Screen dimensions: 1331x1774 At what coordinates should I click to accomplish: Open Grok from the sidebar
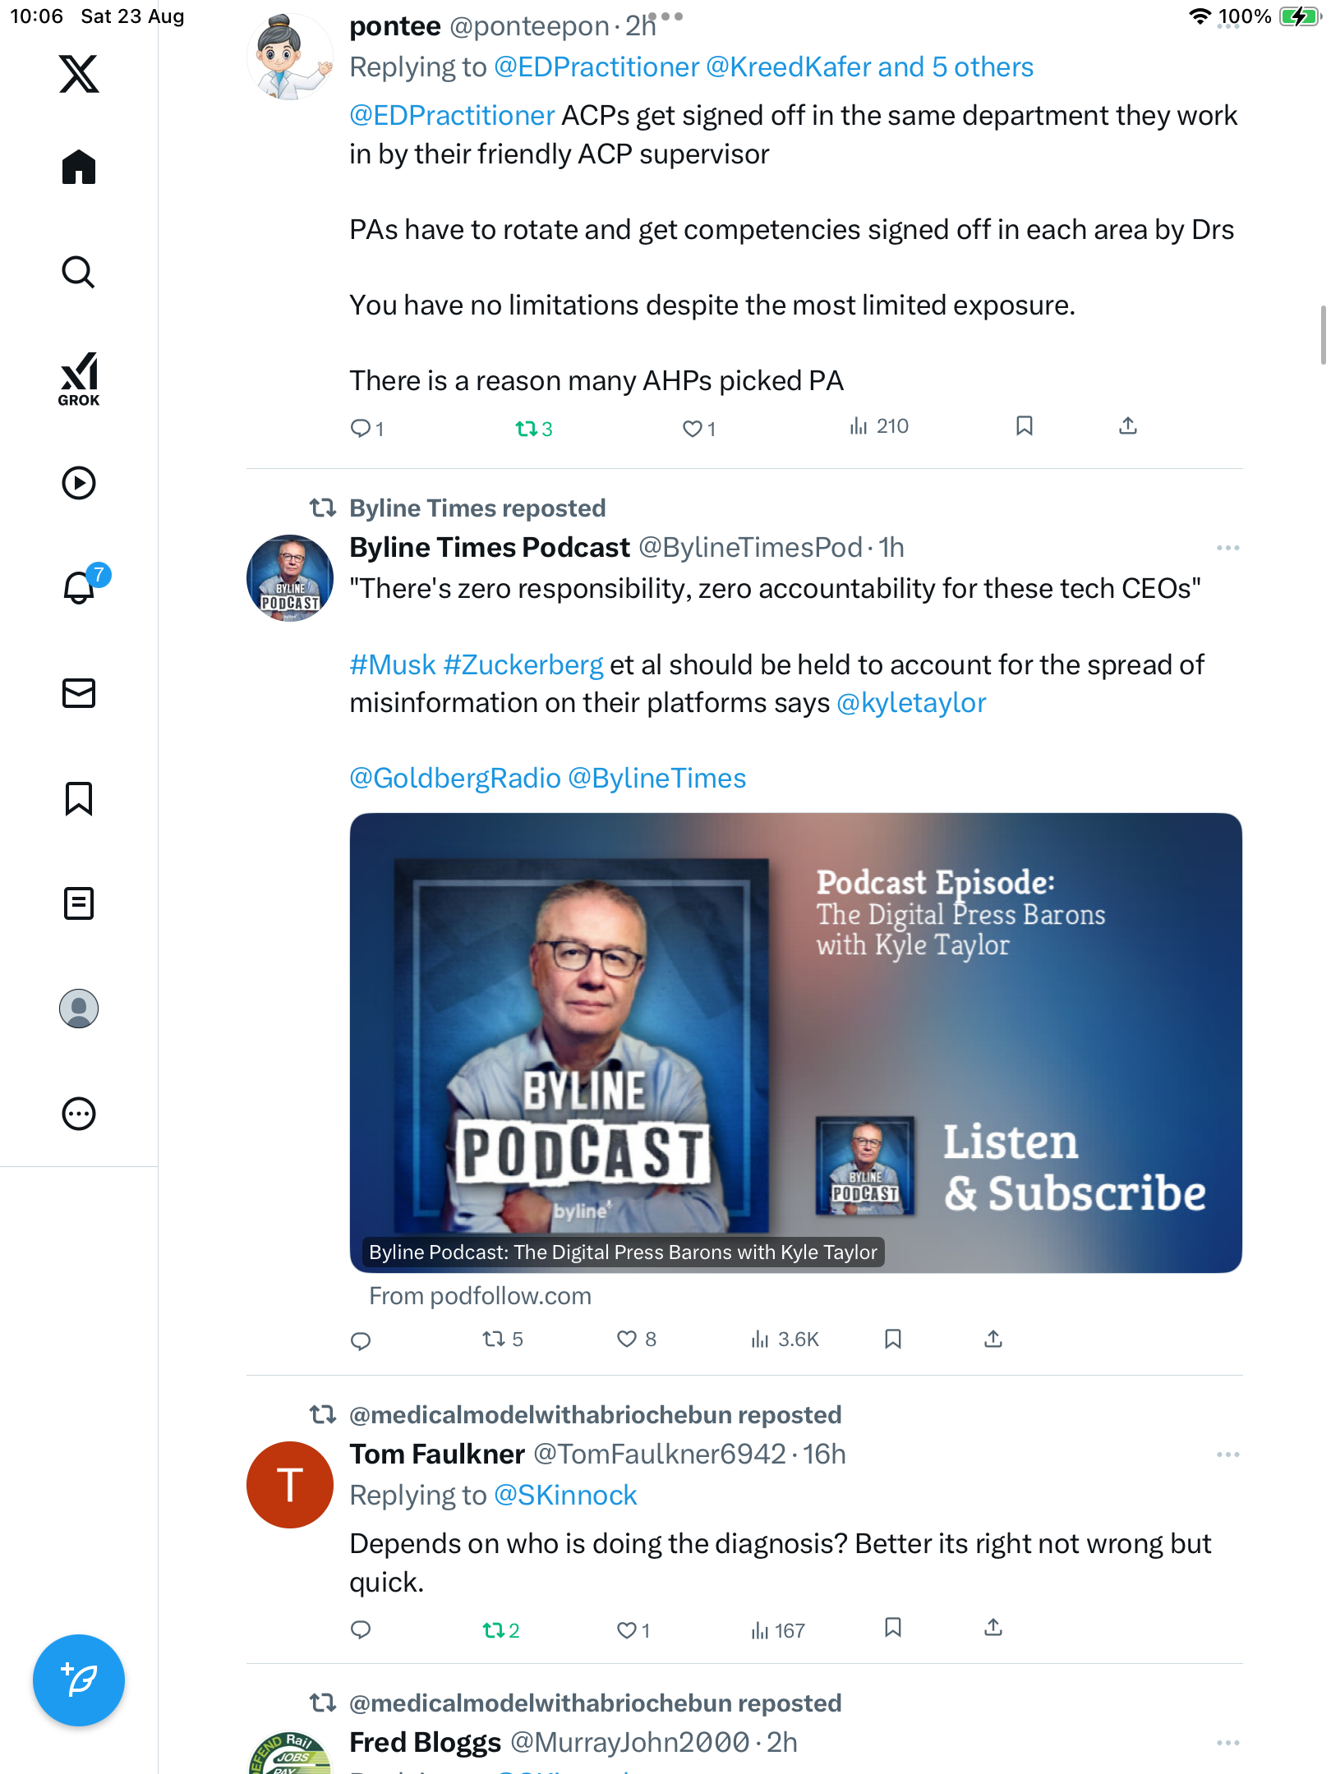click(79, 379)
